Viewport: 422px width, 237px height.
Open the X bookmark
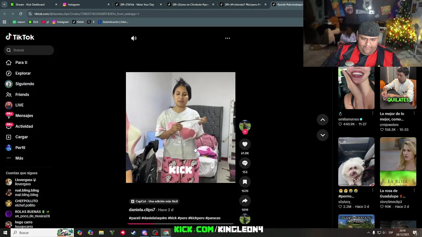(91, 22)
